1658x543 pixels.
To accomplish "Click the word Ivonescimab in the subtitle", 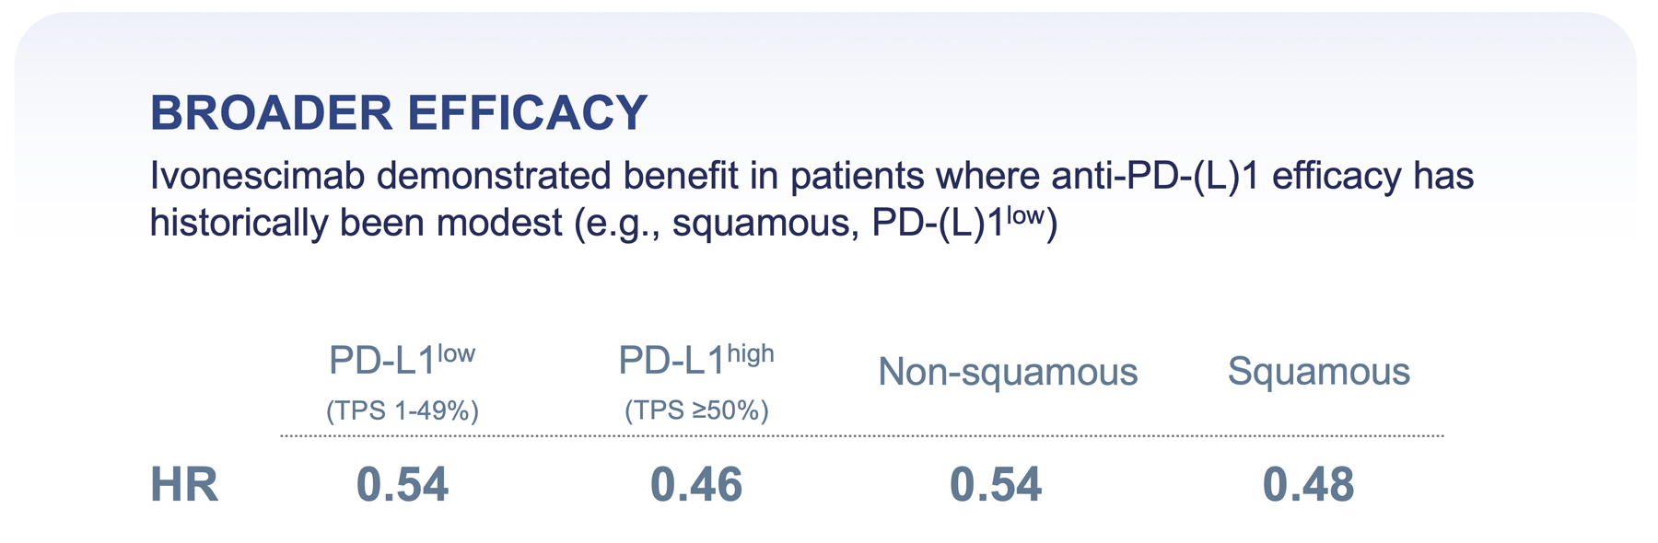I will tap(257, 176).
